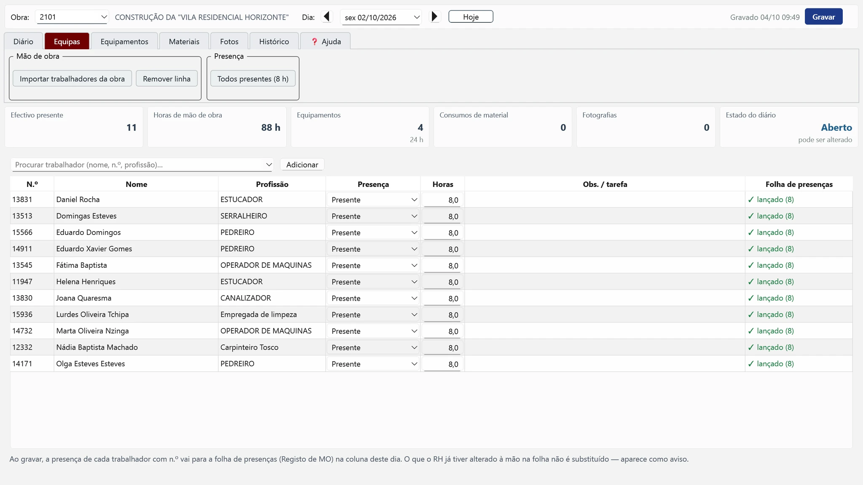
Task: Save with the Gravar button
Action: [x=823, y=17]
